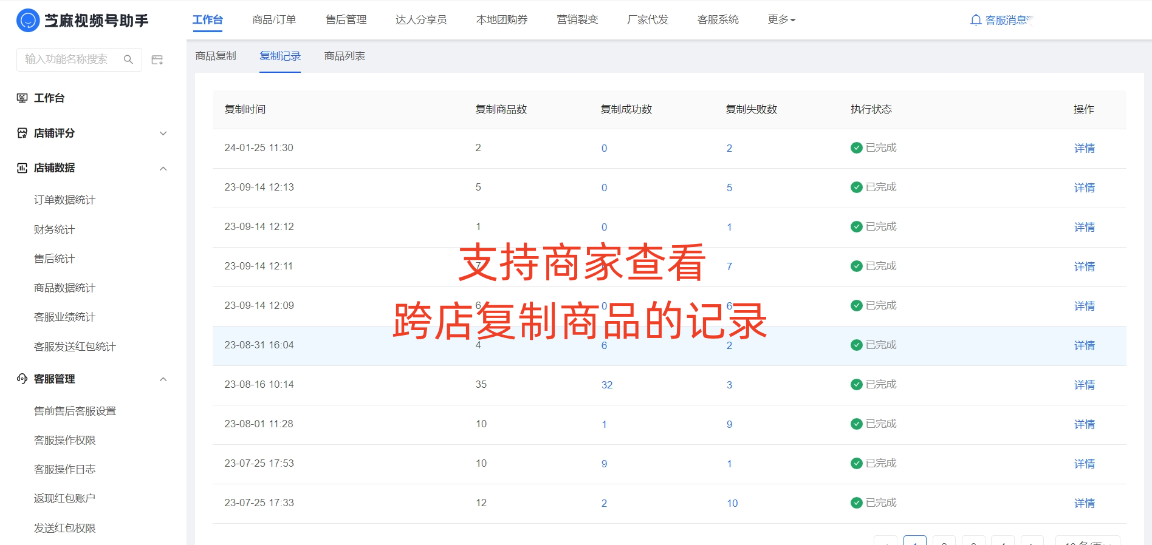The image size is (1152, 545).
Task: Click 详情 for the 23-08-16 10:14 record
Action: [1085, 385]
